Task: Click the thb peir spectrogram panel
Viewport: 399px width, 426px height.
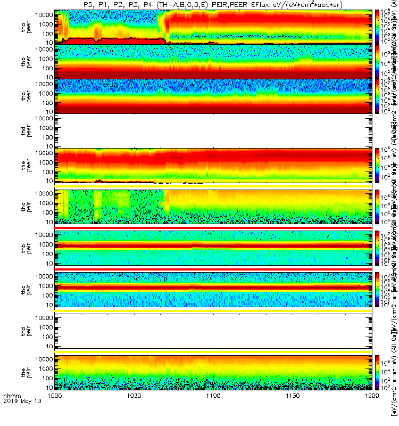Action: point(213,248)
